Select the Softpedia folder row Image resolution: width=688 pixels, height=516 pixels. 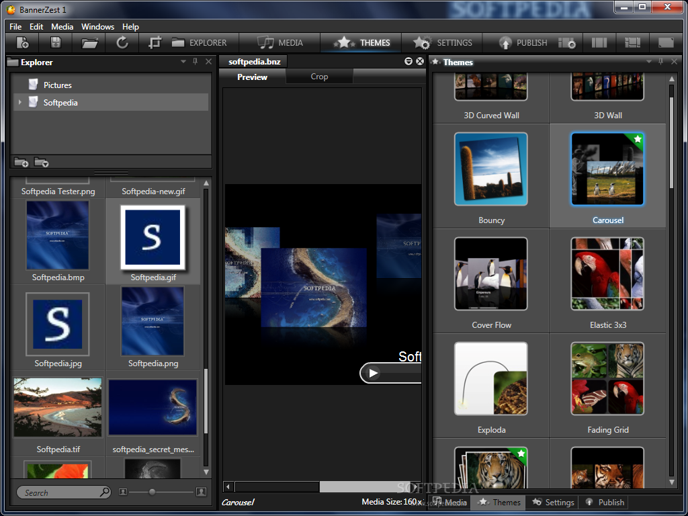(111, 102)
